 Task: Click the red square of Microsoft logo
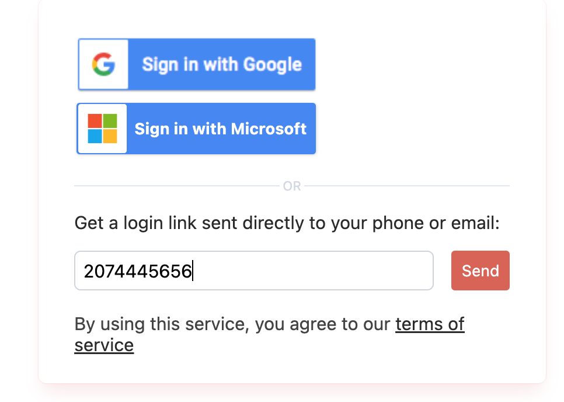[x=95, y=121]
